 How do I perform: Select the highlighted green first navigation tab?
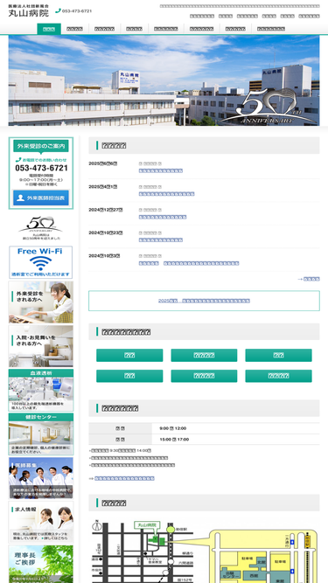pyautogui.click(x=49, y=29)
